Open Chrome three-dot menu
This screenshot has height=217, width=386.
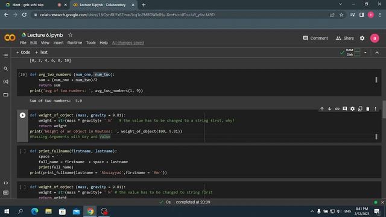coord(380,14)
